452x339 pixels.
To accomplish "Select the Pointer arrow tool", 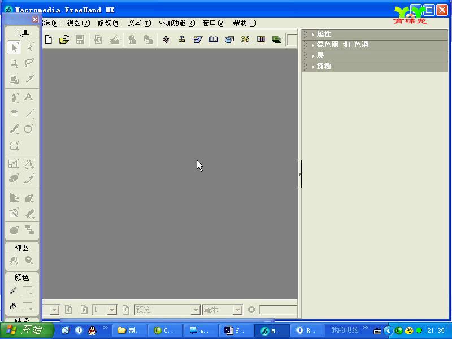I will [x=14, y=47].
